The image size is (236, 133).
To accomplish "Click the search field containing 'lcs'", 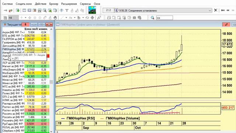I will point(164,18).
